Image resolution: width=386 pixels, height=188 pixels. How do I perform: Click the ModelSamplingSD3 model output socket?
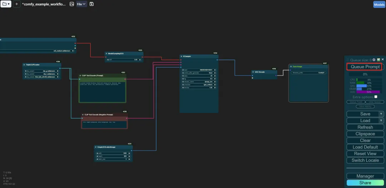tap(142, 57)
